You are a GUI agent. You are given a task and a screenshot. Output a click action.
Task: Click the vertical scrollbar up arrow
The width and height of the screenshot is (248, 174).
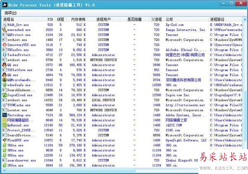coord(245,19)
